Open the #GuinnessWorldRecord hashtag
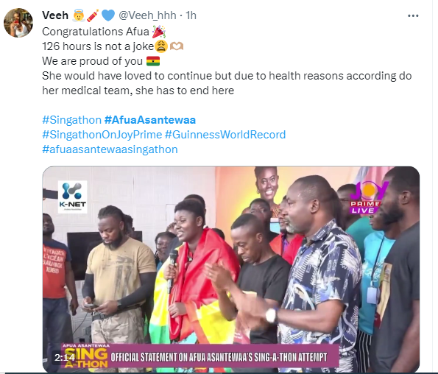438x374 pixels. pos(225,135)
